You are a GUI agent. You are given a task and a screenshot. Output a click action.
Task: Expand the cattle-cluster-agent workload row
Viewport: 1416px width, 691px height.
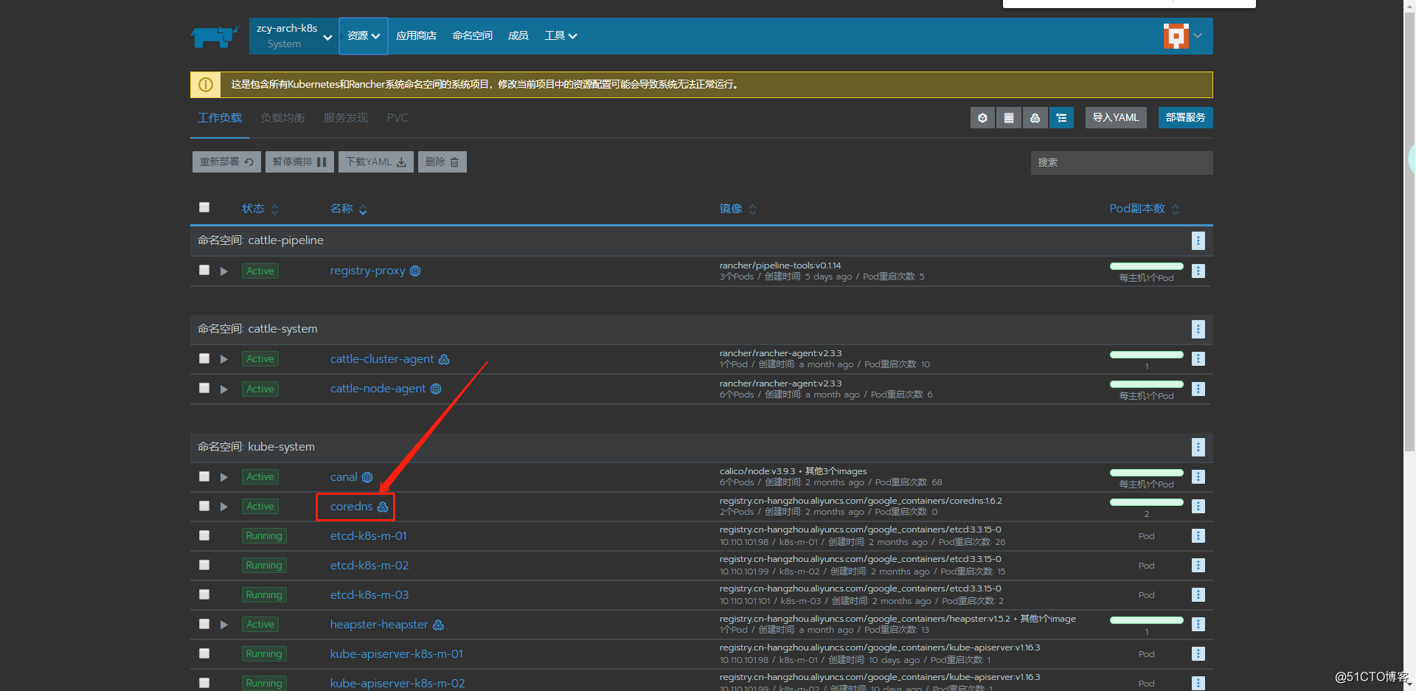click(x=224, y=359)
